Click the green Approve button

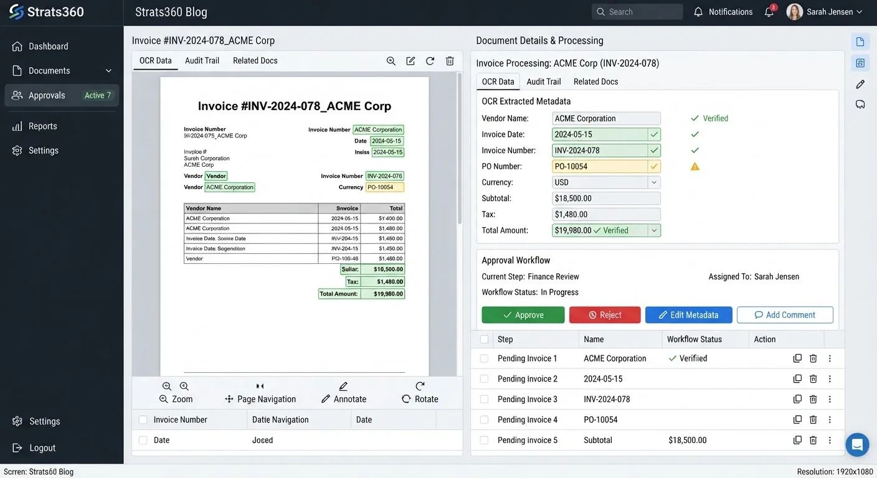[523, 315]
